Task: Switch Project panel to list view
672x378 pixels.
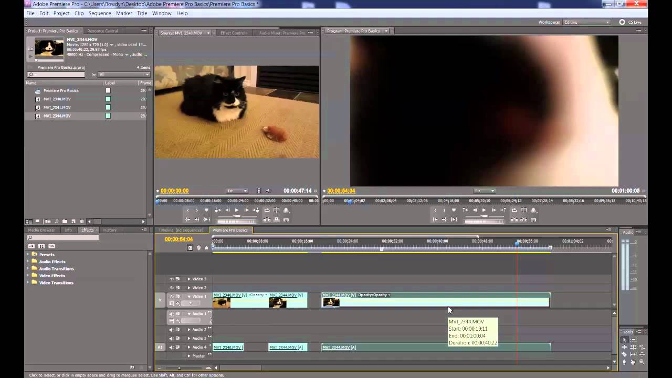Action: [29, 222]
